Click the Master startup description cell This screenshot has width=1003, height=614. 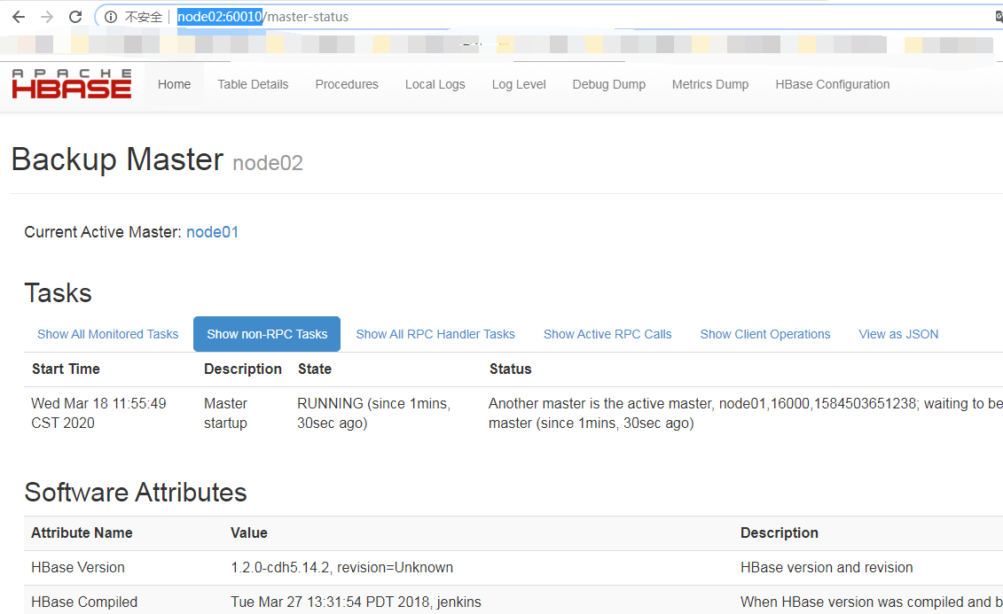point(226,414)
